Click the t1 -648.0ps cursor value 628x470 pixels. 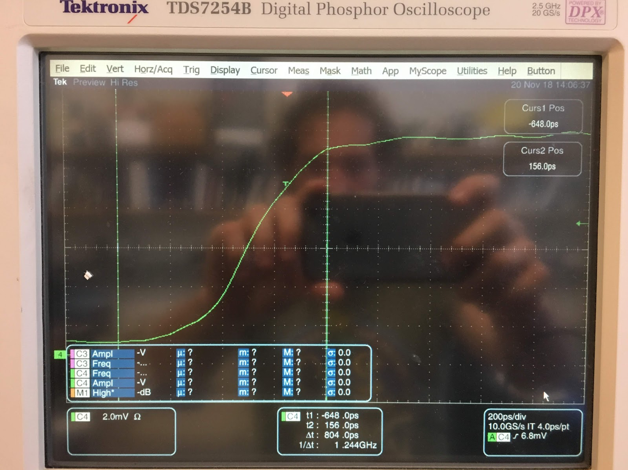(332, 415)
